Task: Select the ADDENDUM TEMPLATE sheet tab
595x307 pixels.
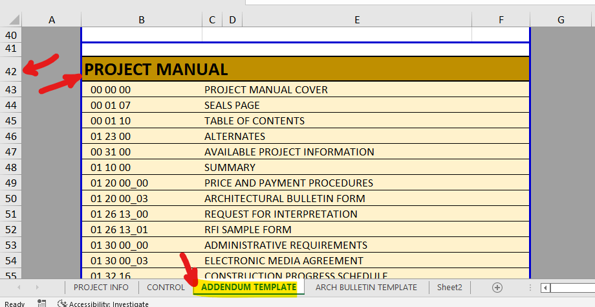Action: tap(249, 287)
